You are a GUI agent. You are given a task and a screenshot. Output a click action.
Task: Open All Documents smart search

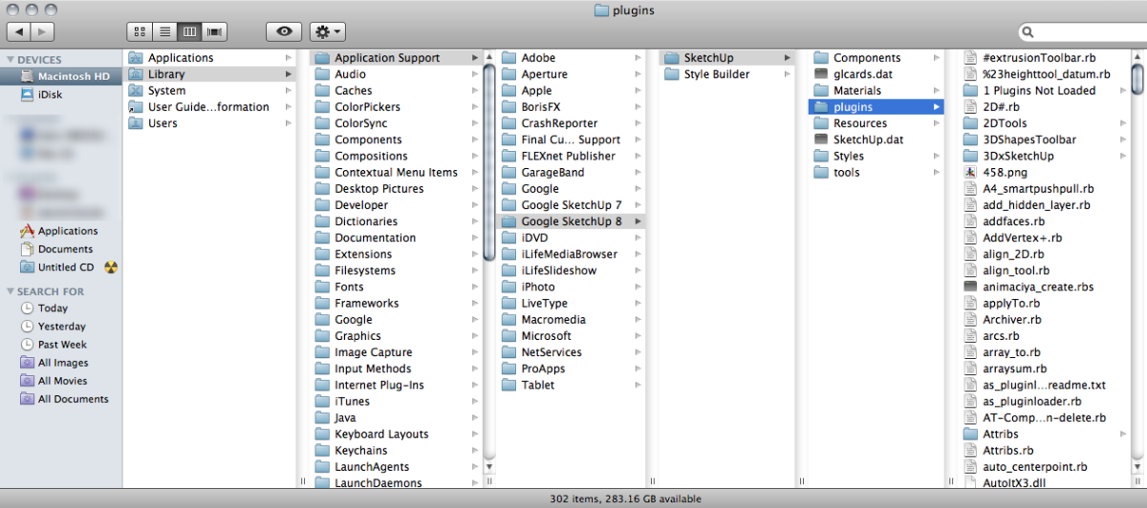[63, 399]
